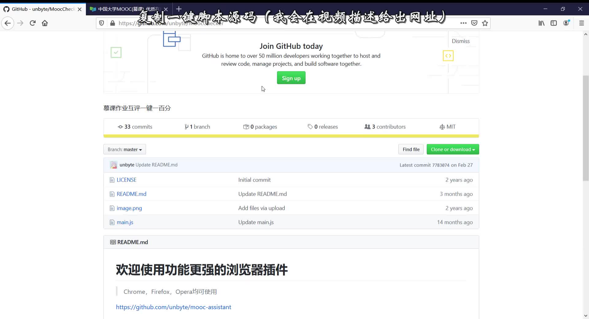
Task: Open the 0 packages page
Action: pos(260,127)
